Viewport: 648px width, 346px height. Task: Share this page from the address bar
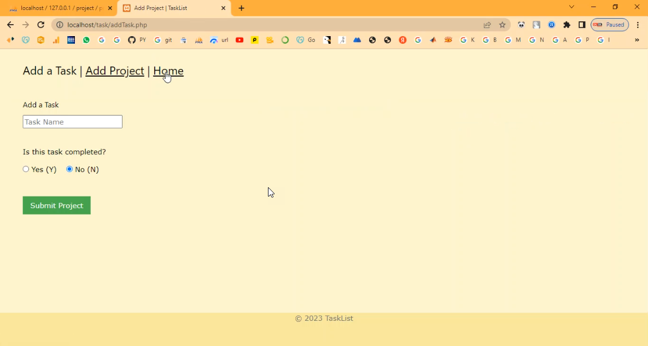487,25
